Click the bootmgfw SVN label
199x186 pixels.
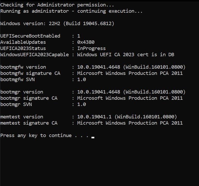pyautogui.click(x=17, y=80)
